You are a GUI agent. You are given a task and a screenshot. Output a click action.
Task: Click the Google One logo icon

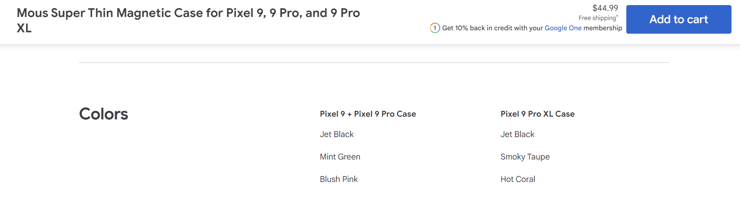click(435, 28)
